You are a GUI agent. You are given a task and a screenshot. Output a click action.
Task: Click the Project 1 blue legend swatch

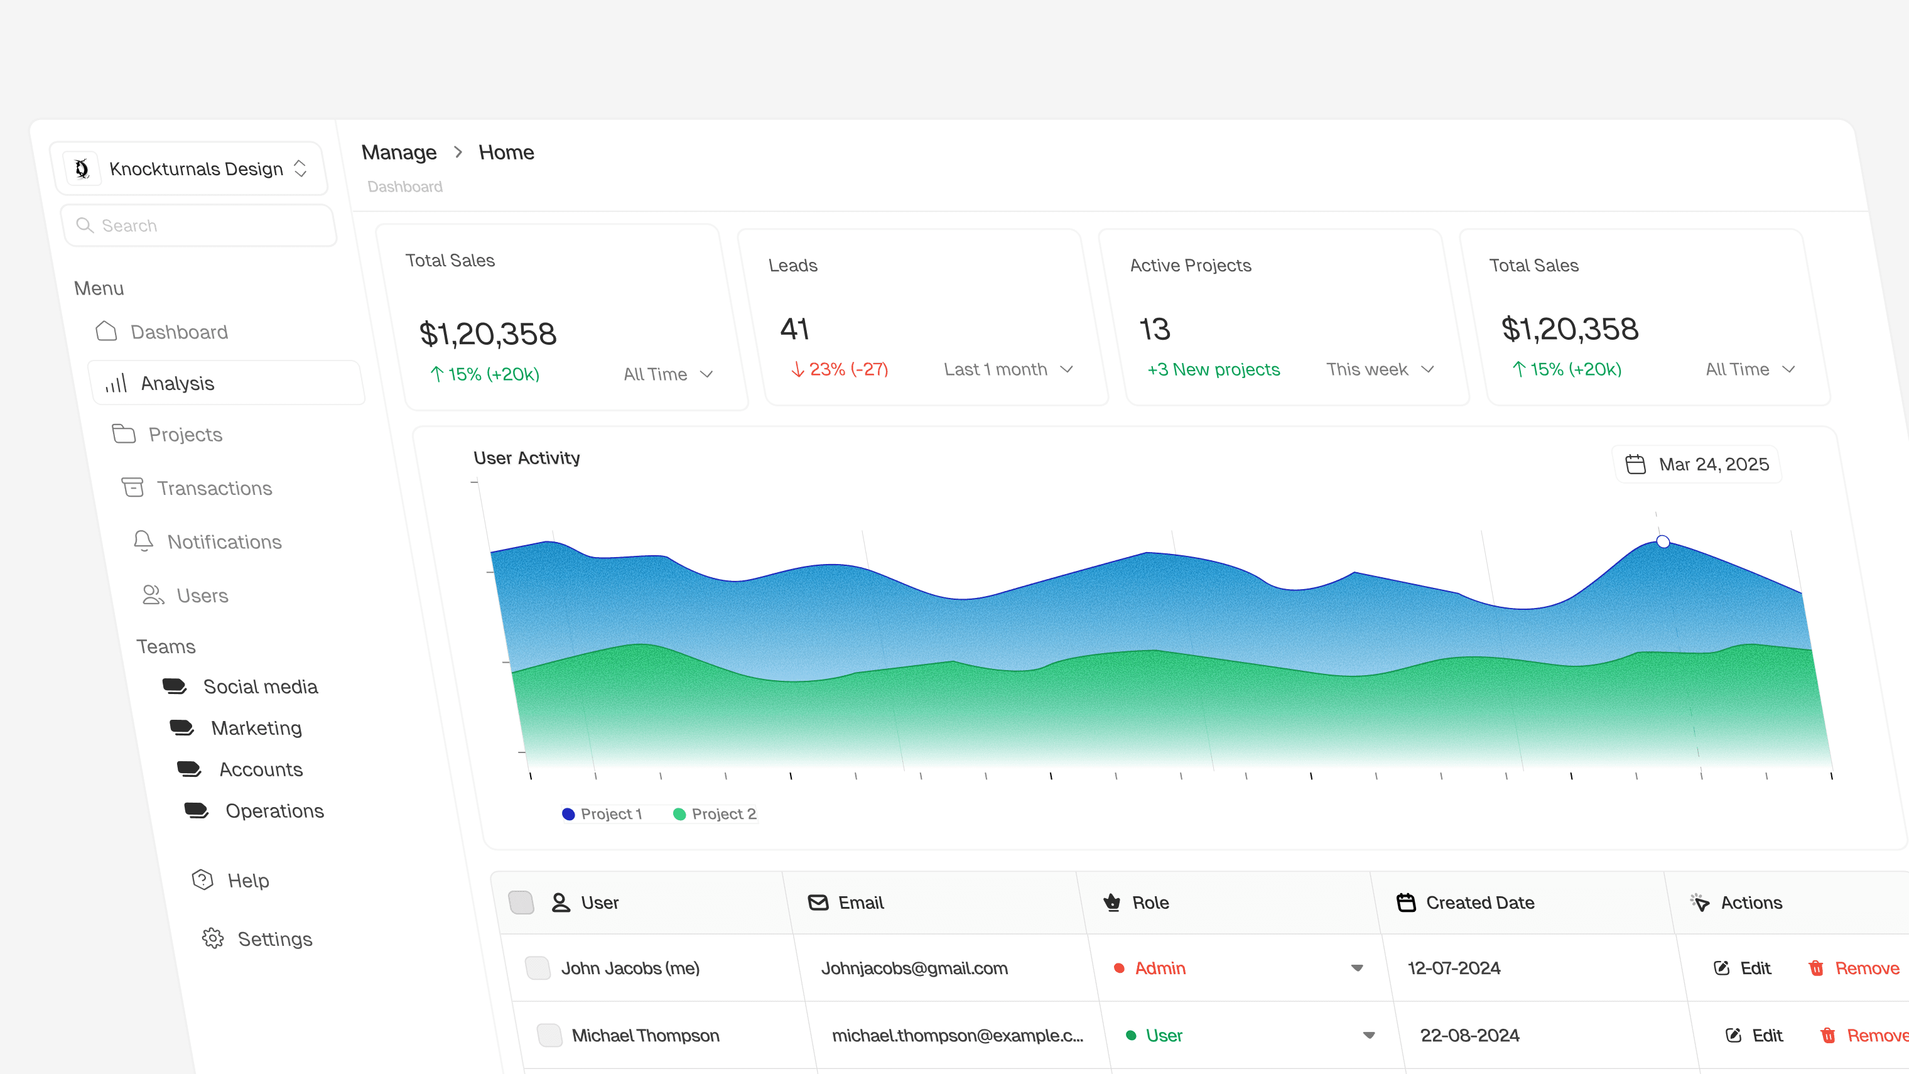coord(568,814)
